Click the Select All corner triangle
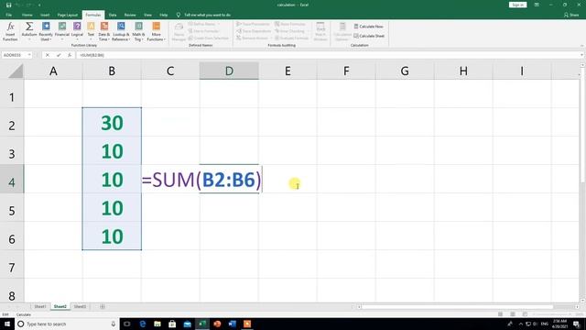Screen dimensions: 586x330 coord(16,71)
